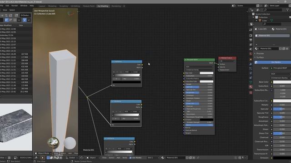Select the Global transform orientation dropdown
Screen dimensions: 291x163
pos(72,158)
